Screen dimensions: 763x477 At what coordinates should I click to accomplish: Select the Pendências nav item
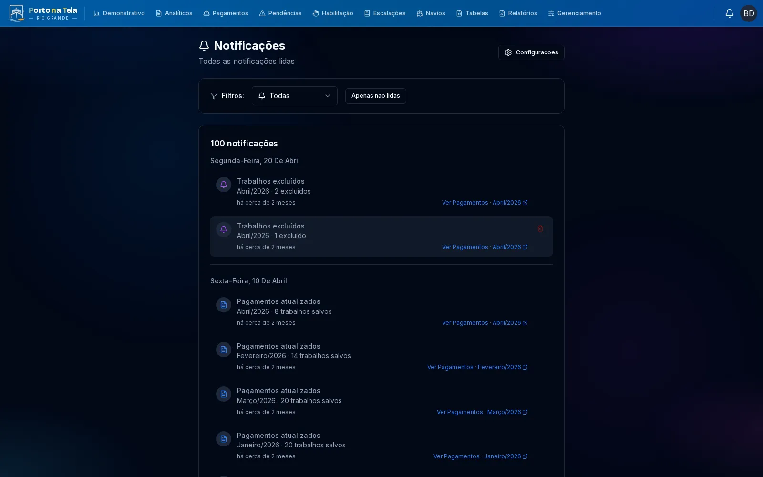[x=280, y=13]
